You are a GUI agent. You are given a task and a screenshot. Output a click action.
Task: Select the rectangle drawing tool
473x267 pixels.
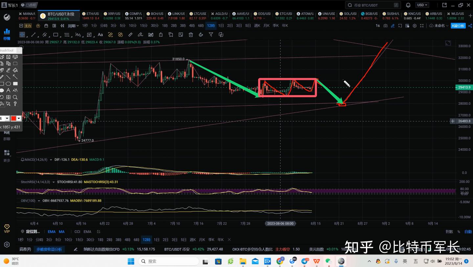coord(55,34)
